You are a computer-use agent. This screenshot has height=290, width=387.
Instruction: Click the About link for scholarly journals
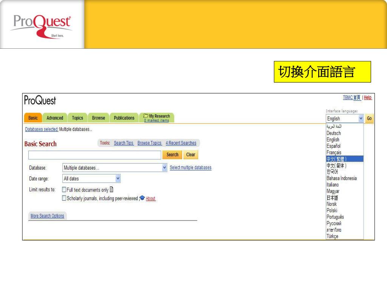150,198
